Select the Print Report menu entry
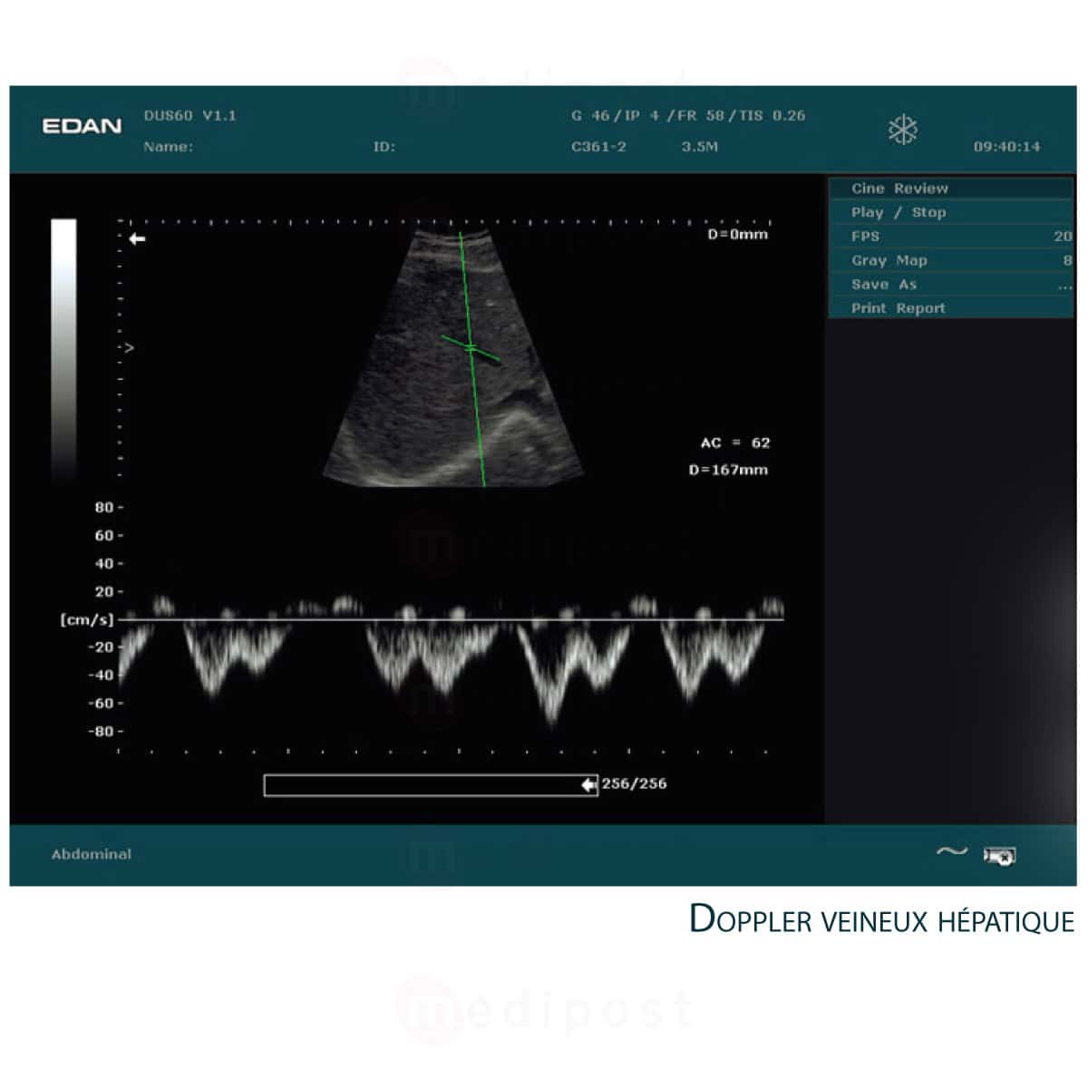The width and height of the screenshot is (1088, 1088). click(899, 307)
